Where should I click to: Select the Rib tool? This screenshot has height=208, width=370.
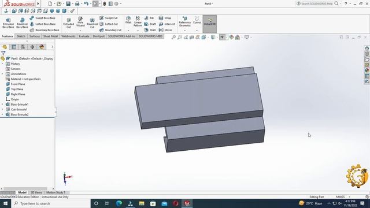(149, 18)
